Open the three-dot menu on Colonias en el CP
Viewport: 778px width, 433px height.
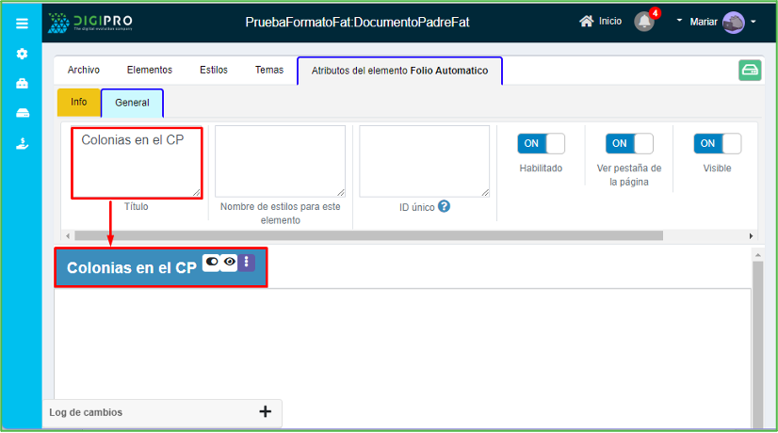pyautogui.click(x=247, y=263)
